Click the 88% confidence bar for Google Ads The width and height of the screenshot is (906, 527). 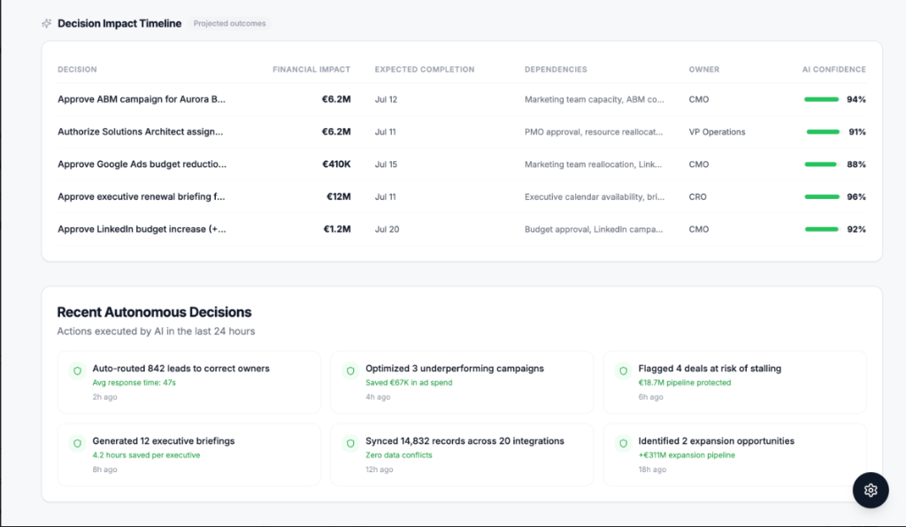822,164
